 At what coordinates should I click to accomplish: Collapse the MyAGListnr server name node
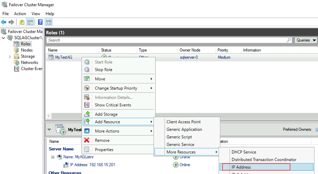coord(52,157)
